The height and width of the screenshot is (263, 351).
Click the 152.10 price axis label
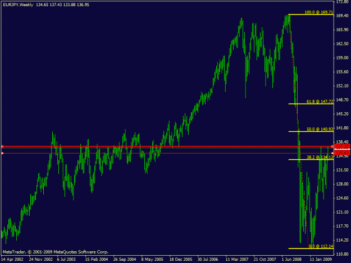tap(342, 86)
